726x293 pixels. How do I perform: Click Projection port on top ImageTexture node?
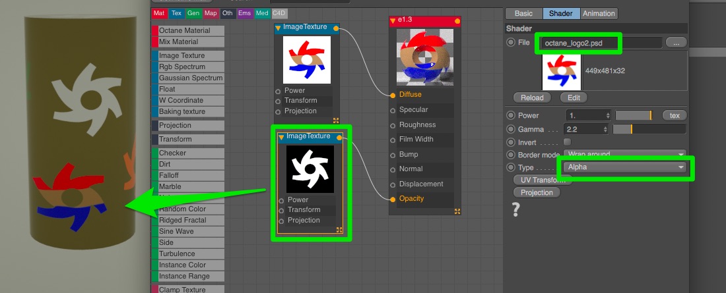click(279, 112)
